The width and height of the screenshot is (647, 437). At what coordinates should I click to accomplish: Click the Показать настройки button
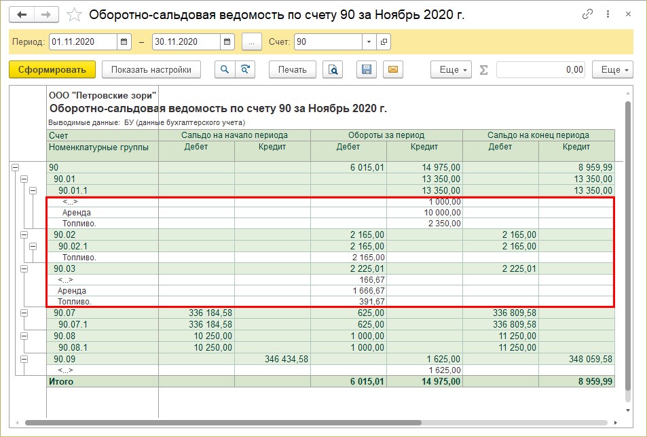coord(150,69)
